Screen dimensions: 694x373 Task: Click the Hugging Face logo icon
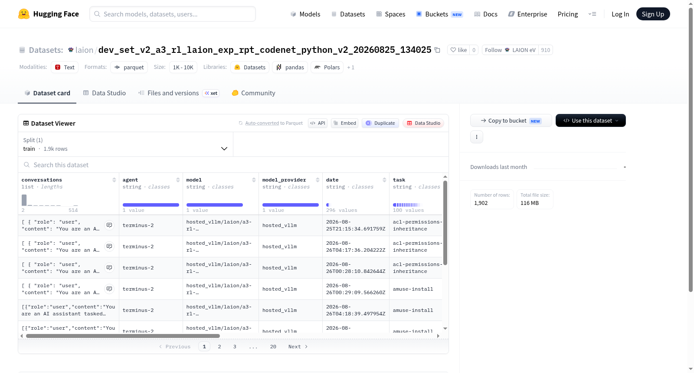[x=24, y=14]
